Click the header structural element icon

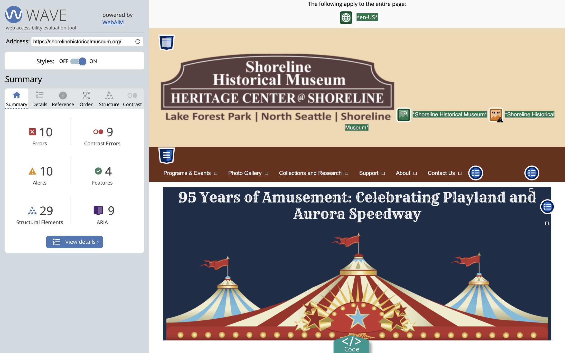[x=166, y=42]
